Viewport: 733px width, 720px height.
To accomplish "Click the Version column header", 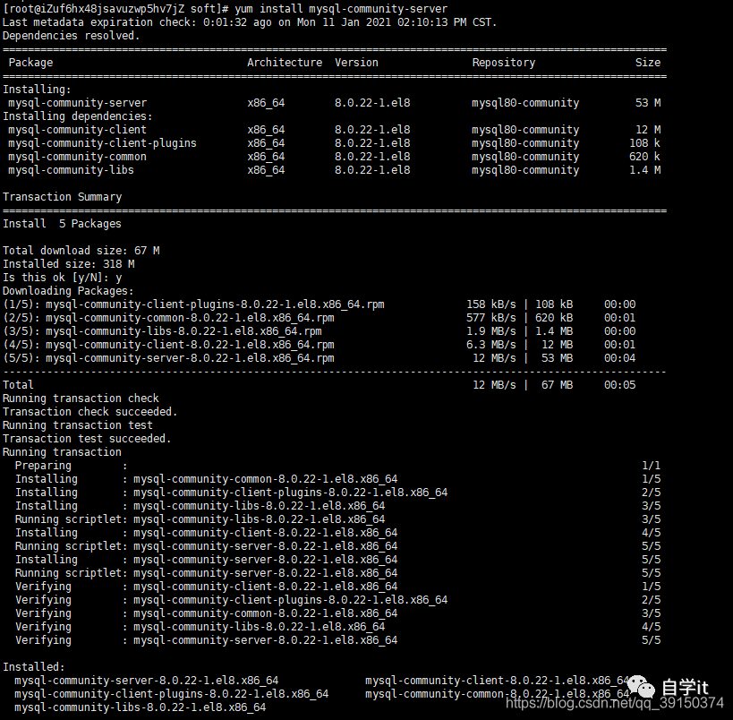I will click(x=356, y=63).
